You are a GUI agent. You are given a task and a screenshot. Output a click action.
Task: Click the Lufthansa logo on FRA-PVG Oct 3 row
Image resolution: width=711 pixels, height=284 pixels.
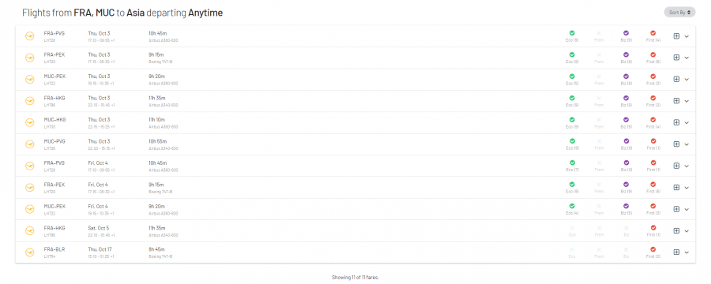click(x=30, y=35)
